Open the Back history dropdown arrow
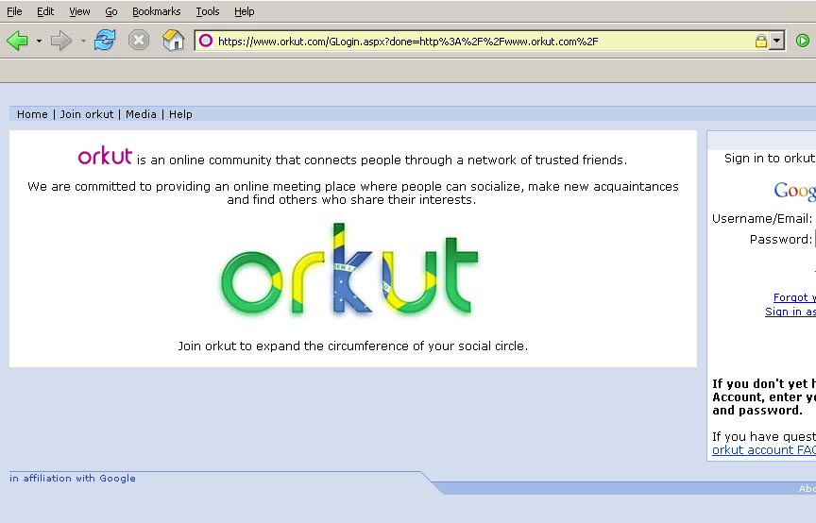Viewport: 816px width, 523px height. [x=39, y=41]
